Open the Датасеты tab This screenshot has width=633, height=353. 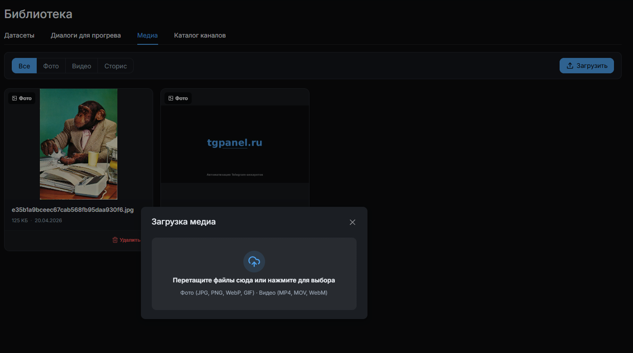pyautogui.click(x=19, y=35)
